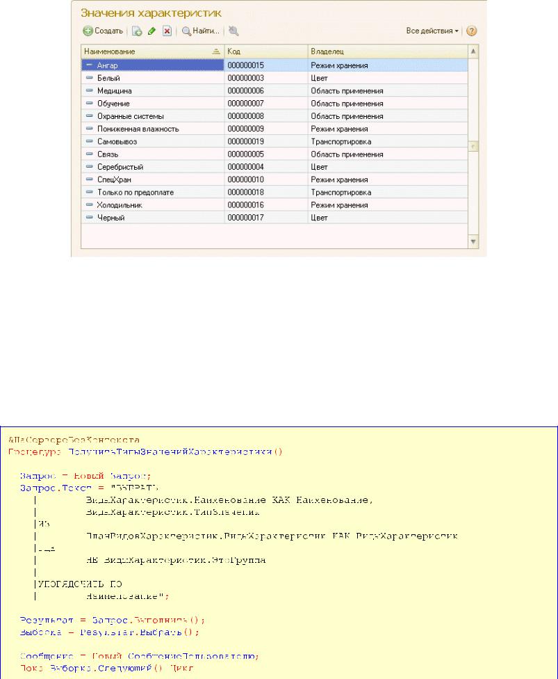Click the Создать button
The height and width of the screenshot is (679, 558).
(x=103, y=31)
